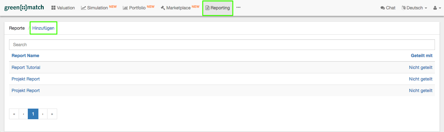
Task: Expand the three-dots more menu
Action: [x=239, y=7]
